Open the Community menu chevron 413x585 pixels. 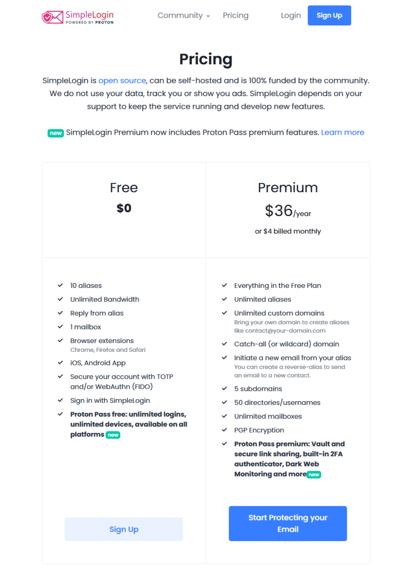pos(208,16)
